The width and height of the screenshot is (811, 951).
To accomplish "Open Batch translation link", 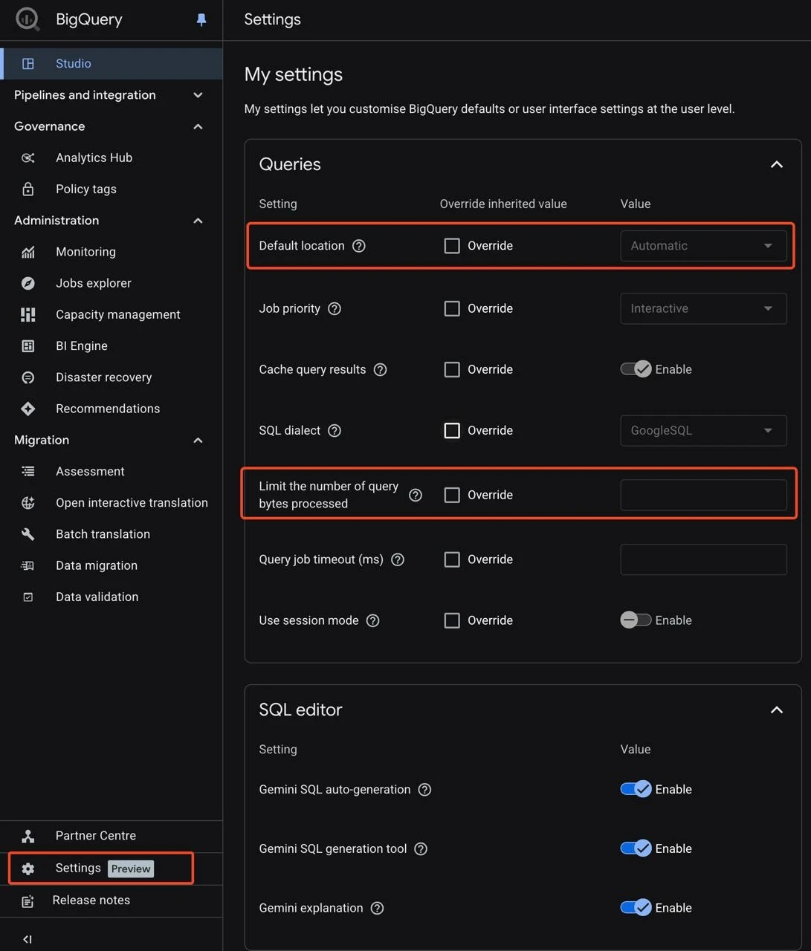I will (x=103, y=534).
